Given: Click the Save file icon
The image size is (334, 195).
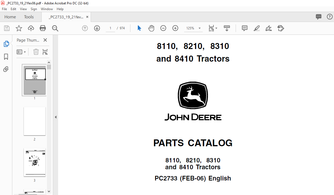Looking at the screenshot, I should pos(7,28).
